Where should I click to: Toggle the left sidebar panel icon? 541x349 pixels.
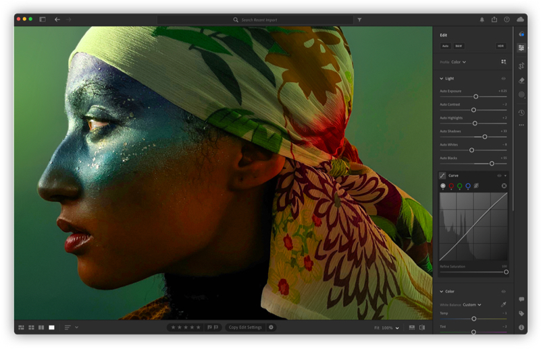43,20
